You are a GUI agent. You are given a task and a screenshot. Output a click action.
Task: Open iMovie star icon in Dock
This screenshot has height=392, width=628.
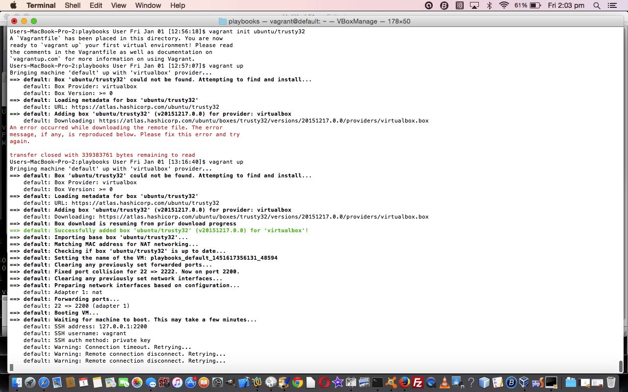click(338, 382)
